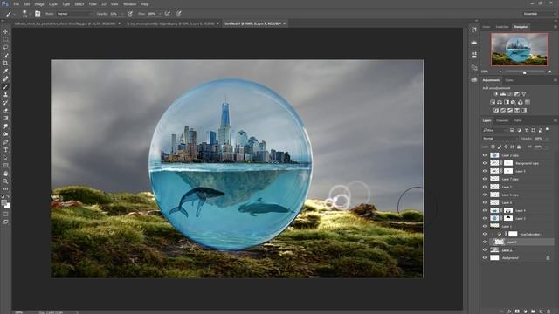Toggle the Brush panel from options bar
The height and width of the screenshot is (314, 559).
38,14
